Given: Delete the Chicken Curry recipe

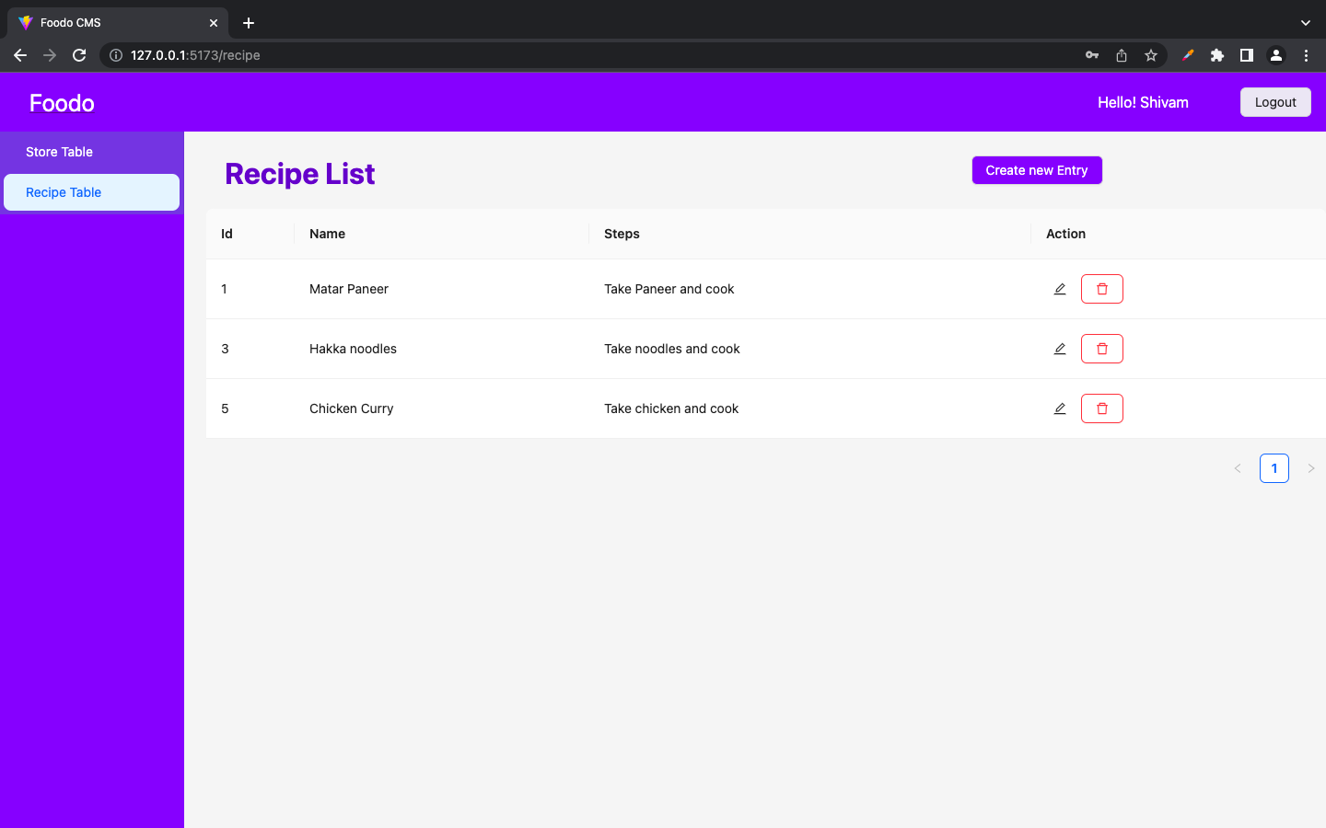Looking at the screenshot, I should point(1102,408).
